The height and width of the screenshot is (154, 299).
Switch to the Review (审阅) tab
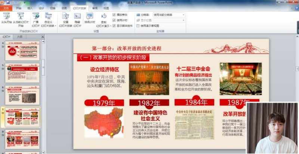coord(95,8)
